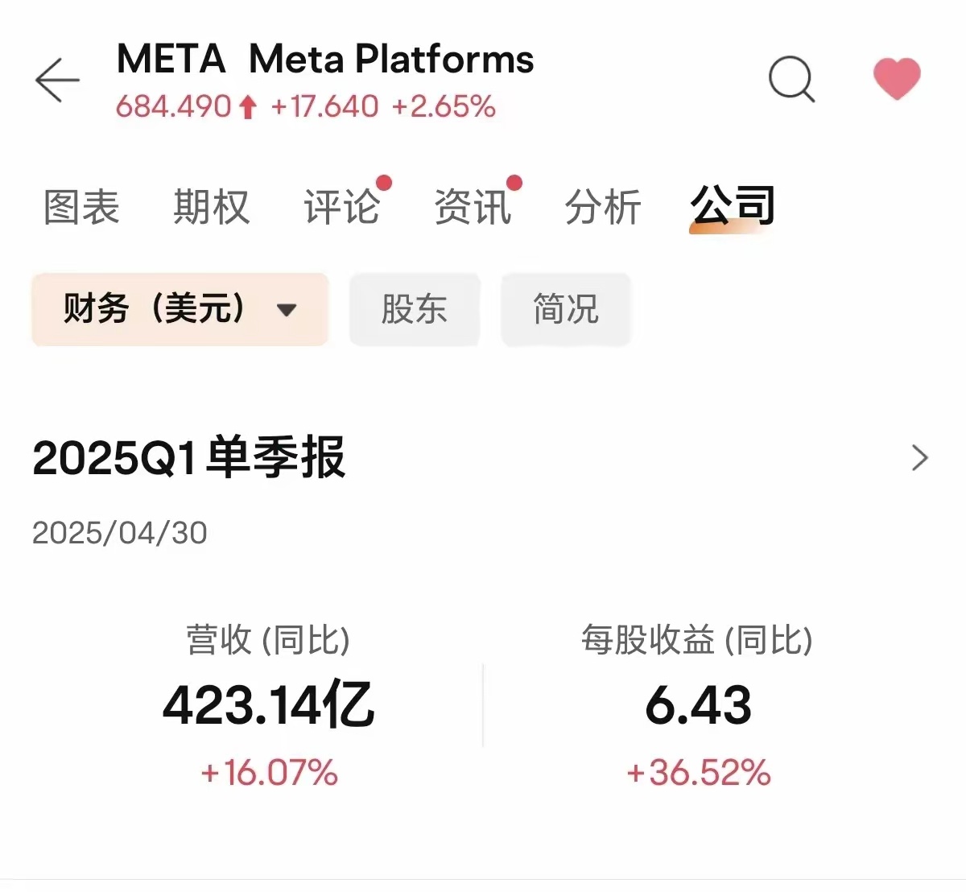Expand the 2025Q1单季报 chevron arrow
This screenshot has width=966, height=892.
click(x=919, y=458)
